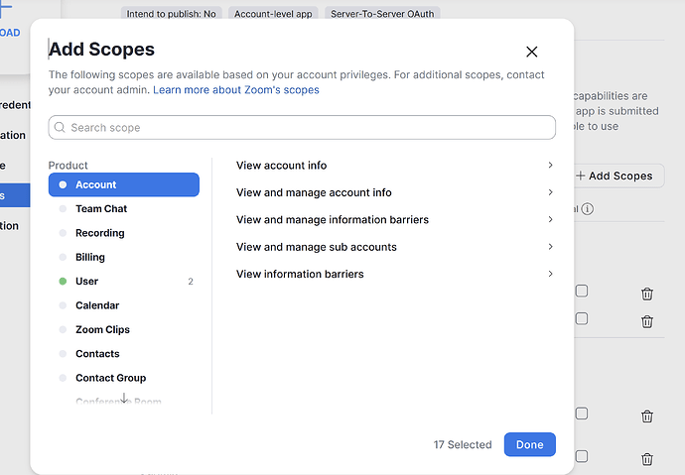Select the Contacts product
Screen dimensions: 685x475
124,354
